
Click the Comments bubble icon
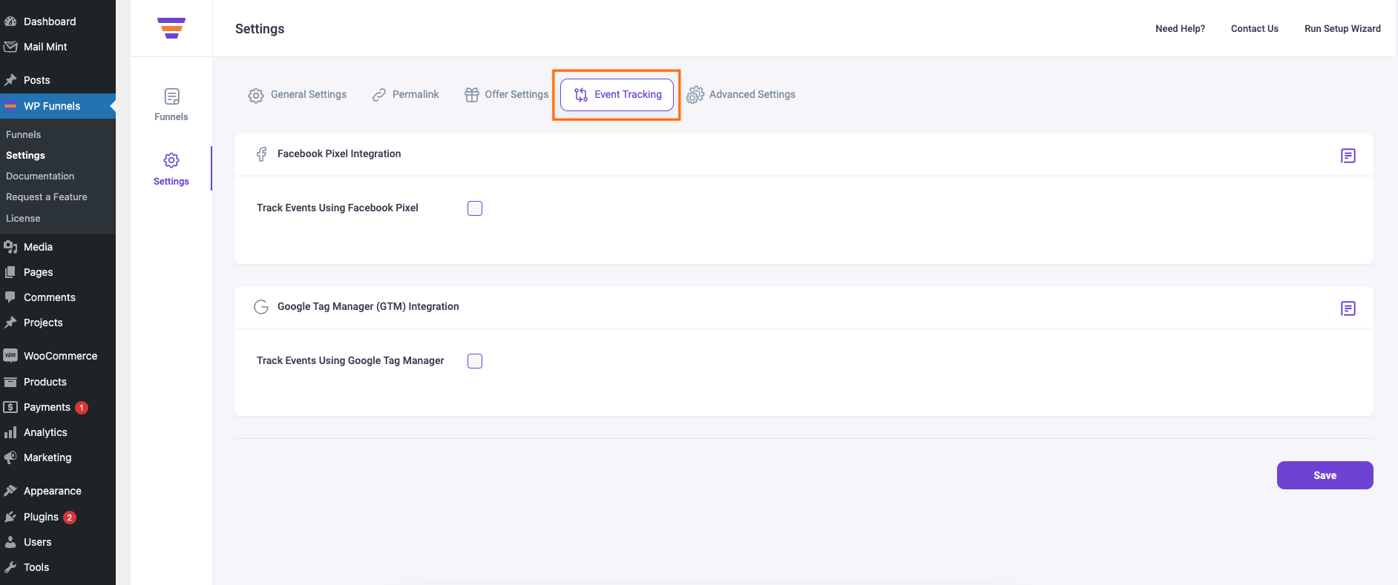click(10, 297)
